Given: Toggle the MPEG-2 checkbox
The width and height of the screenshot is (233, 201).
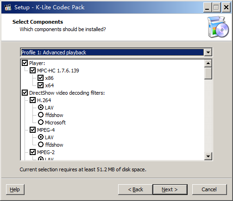Looking at the screenshot, I should 32,152.
